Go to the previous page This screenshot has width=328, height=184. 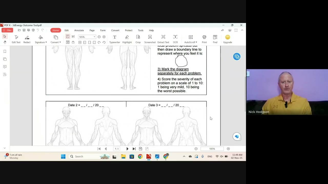106,149
